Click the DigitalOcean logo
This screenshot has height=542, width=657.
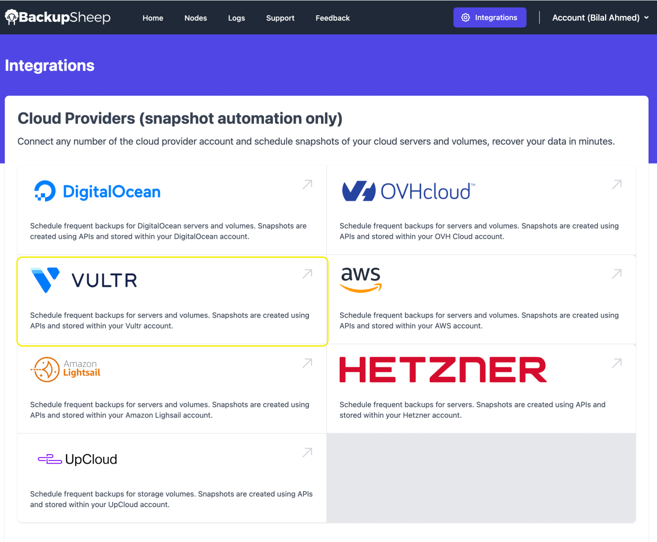tap(97, 192)
